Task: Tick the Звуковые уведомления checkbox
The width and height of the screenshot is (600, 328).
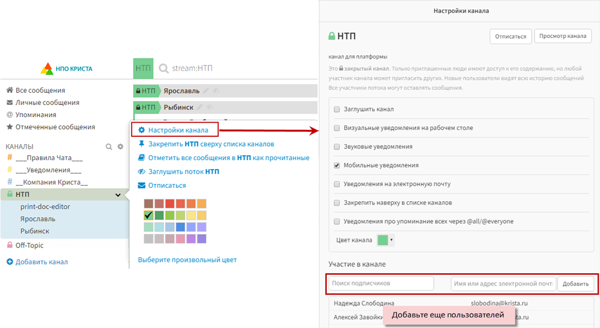Action: click(337, 147)
